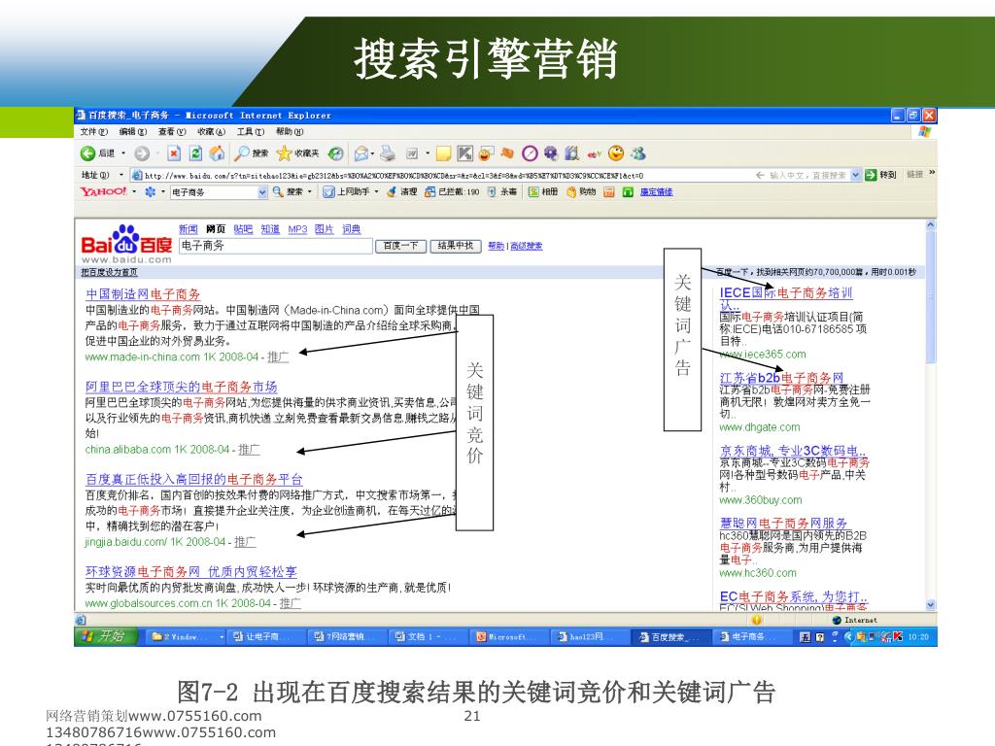Click the page vertical scrollbar down arrow

(x=931, y=605)
